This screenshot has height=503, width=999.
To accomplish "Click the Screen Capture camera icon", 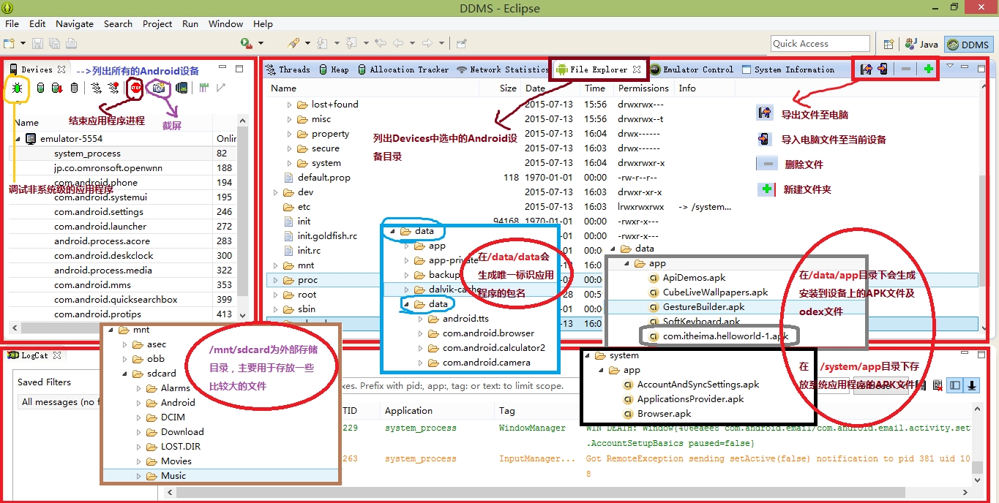I will click(x=158, y=88).
